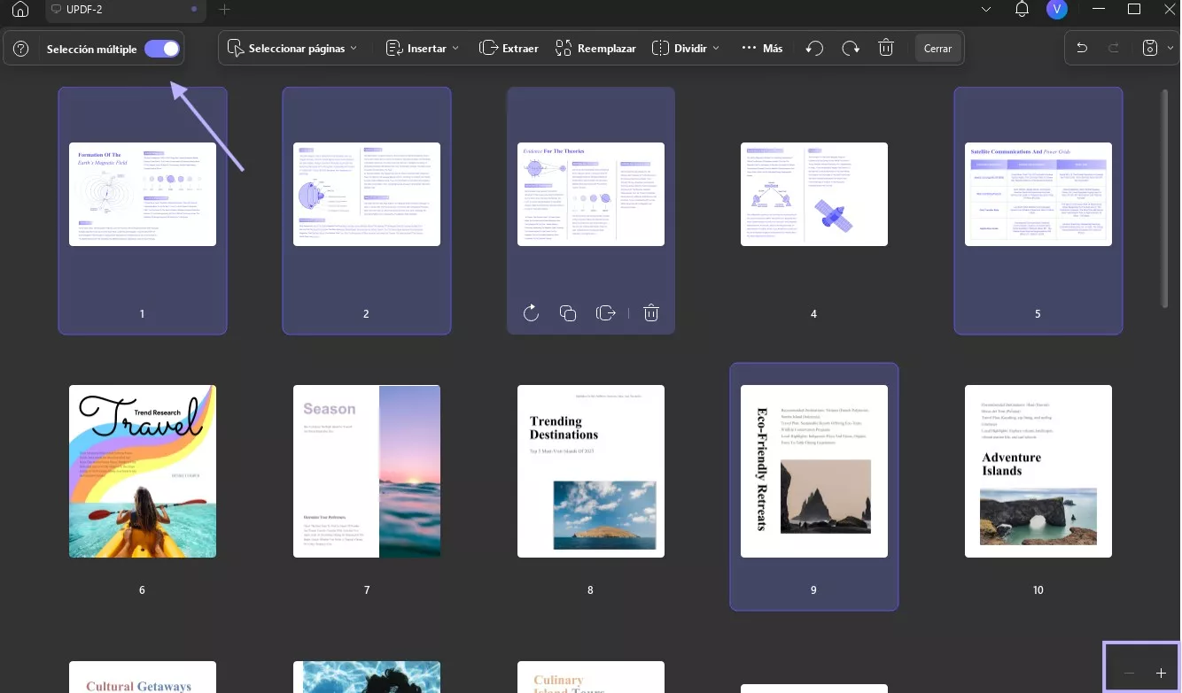This screenshot has width=1182, height=693.
Task: Click the Reemplazar toolbar button
Action: coord(595,49)
